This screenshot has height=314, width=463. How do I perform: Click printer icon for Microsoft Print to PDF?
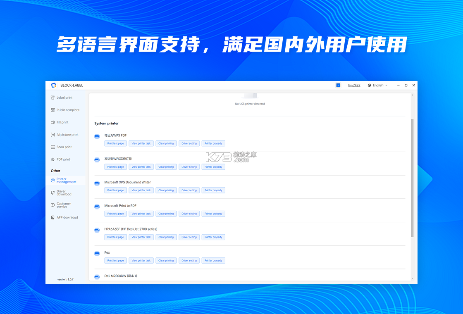97,207
